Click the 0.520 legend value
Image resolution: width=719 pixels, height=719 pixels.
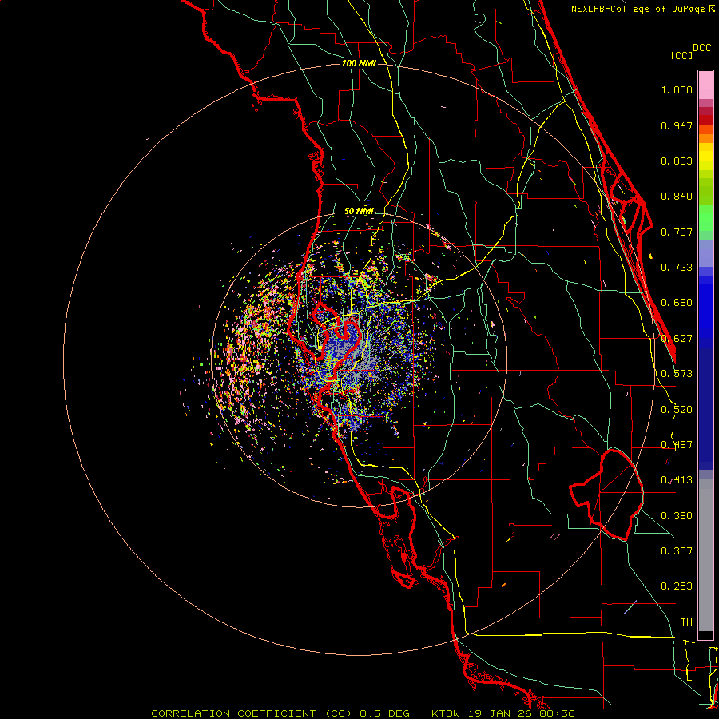point(677,410)
